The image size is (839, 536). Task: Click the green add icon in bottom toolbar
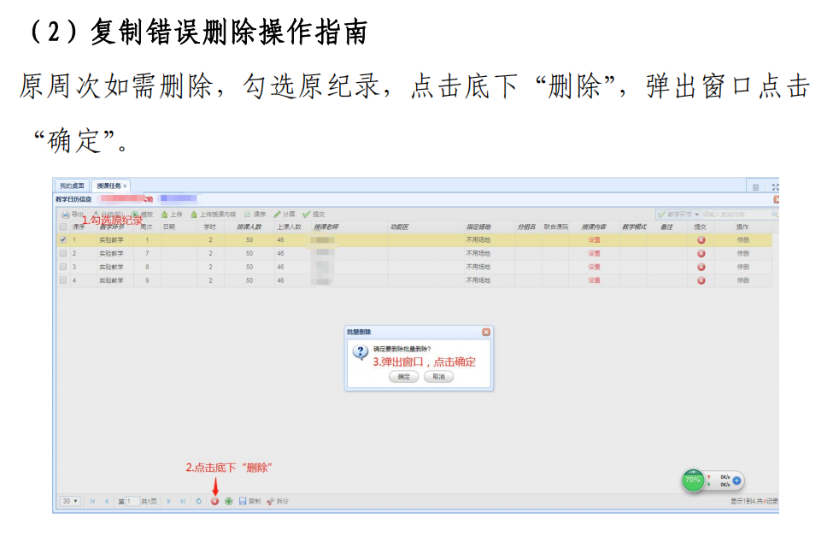tap(228, 501)
